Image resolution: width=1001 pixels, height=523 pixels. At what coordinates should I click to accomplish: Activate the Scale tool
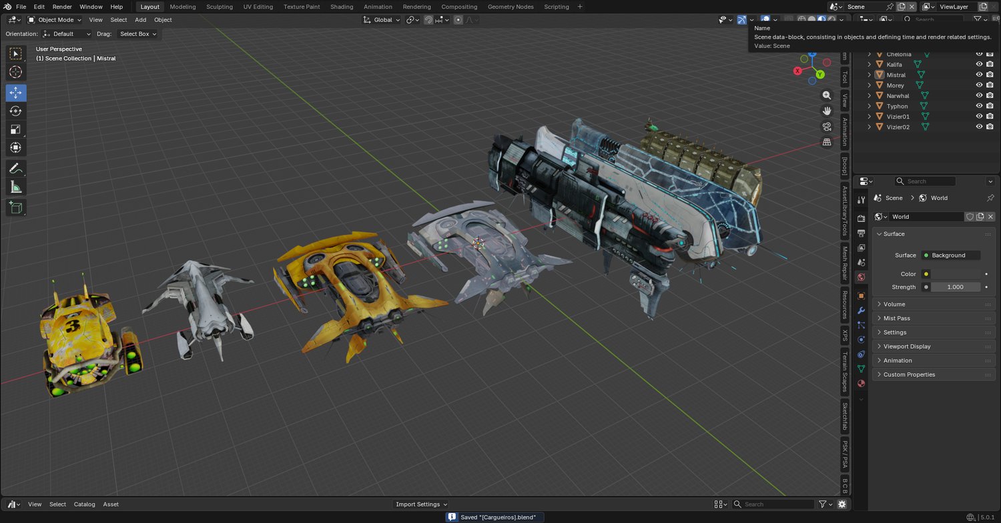(16, 129)
